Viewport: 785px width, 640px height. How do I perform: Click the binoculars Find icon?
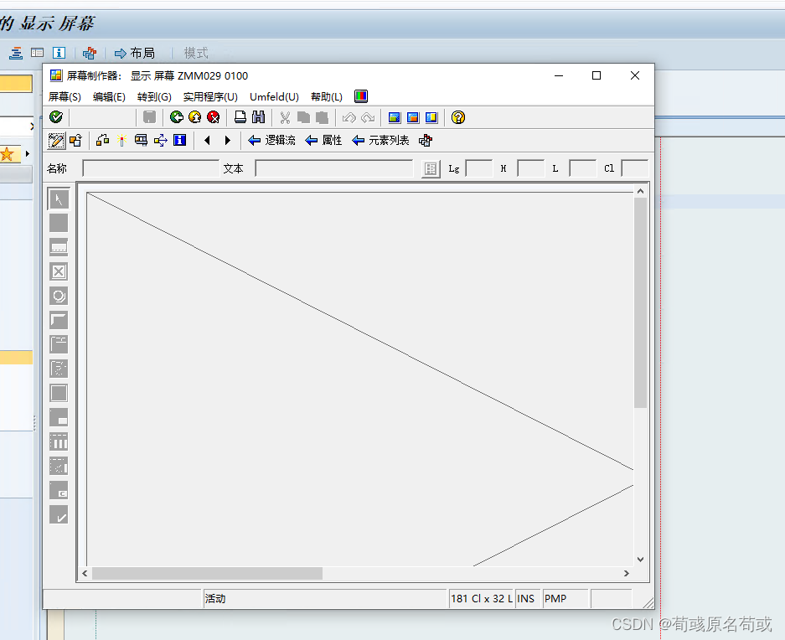pos(258,117)
